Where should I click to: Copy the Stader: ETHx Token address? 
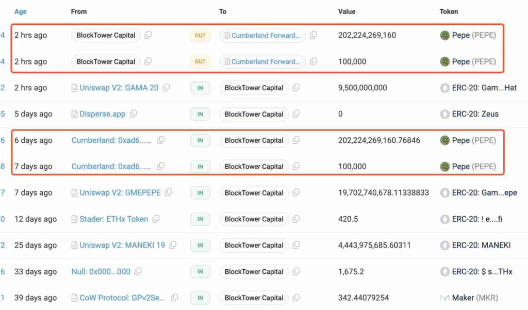[x=156, y=219]
